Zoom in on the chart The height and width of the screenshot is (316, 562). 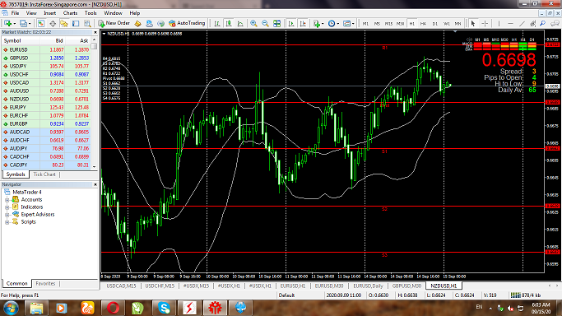point(253,24)
